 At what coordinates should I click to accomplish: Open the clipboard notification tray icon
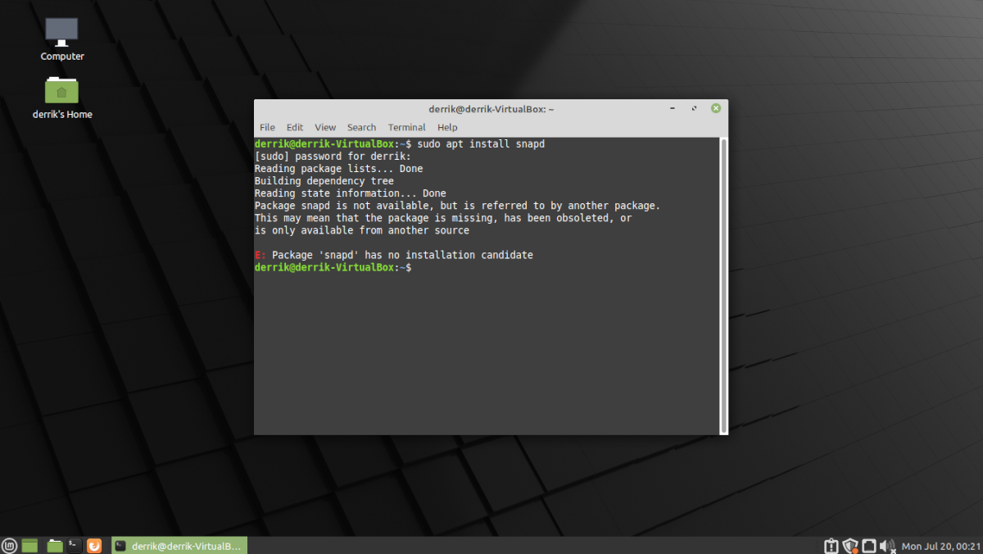click(x=831, y=545)
